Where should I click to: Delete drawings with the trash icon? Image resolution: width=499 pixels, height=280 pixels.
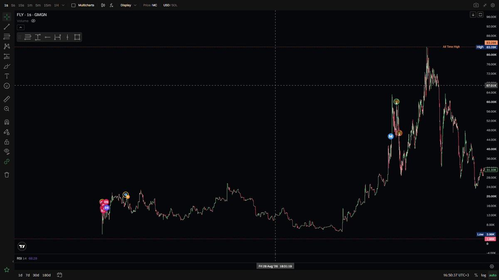pos(7,175)
